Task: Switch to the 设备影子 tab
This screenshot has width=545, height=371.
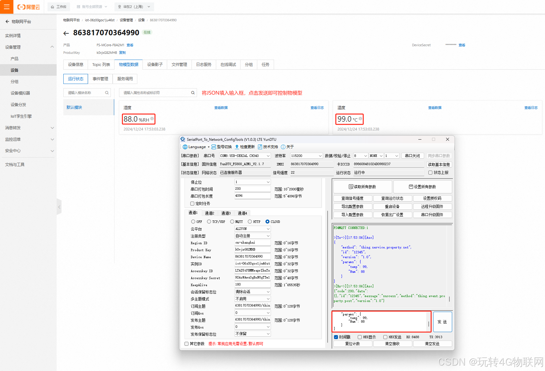Action: tap(155, 64)
